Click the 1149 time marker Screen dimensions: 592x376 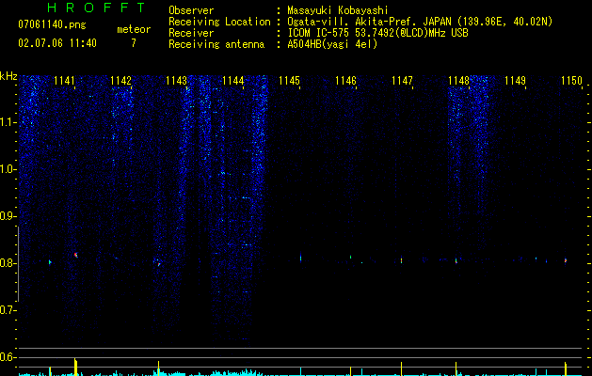coord(515,81)
